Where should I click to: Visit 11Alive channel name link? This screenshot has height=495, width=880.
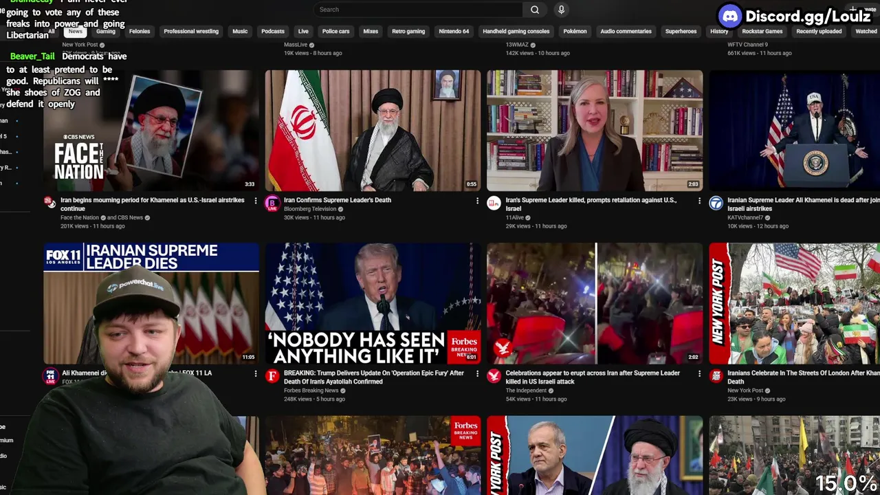coord(515,217)
